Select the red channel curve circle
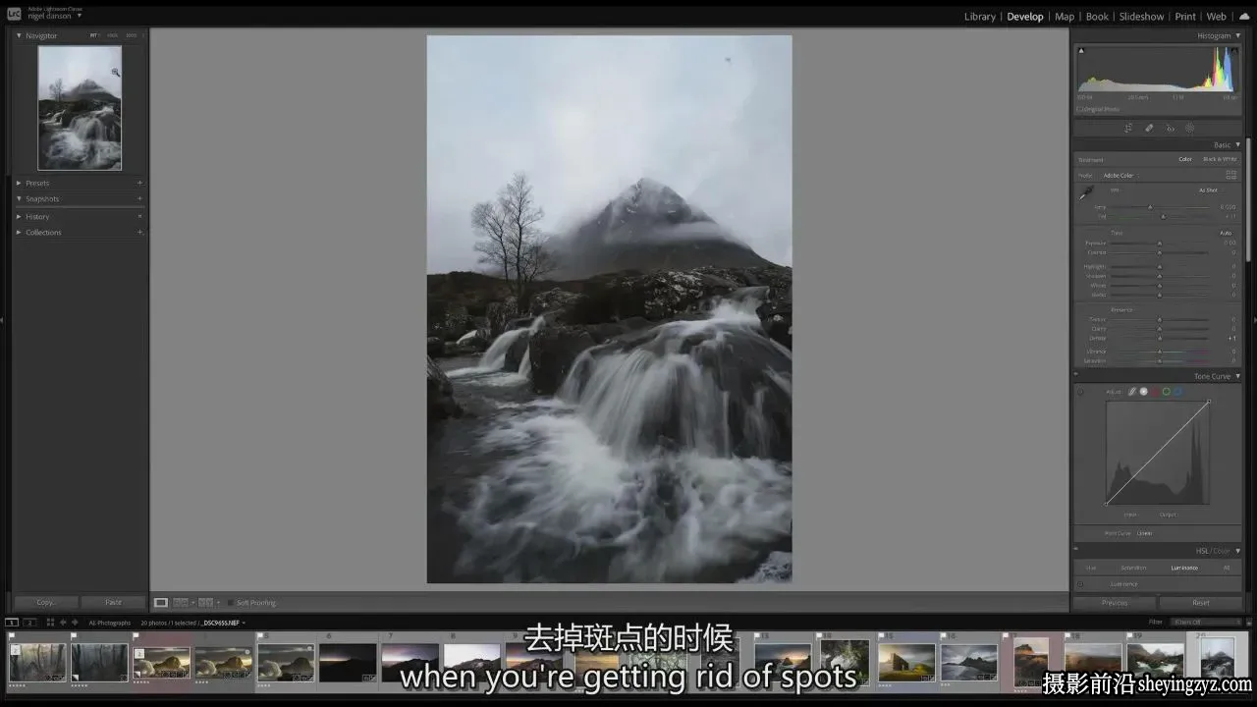Viewport: 1257px width, 707px height. click(1155, 391)
